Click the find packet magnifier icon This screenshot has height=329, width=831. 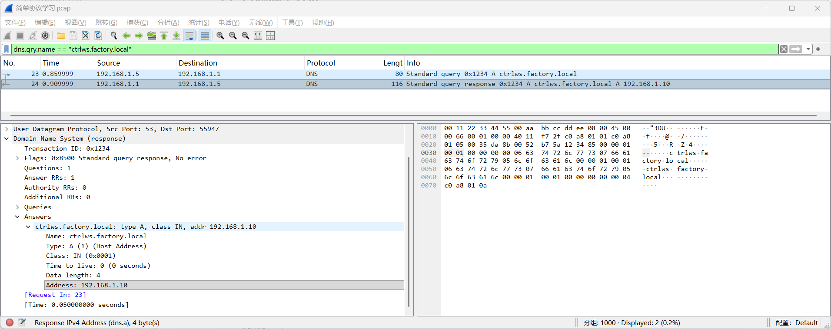point(114,36)
